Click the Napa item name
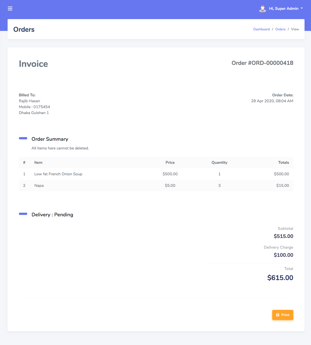Image resolution: width=311 pixels, height=345 pixels. [39, 185]
